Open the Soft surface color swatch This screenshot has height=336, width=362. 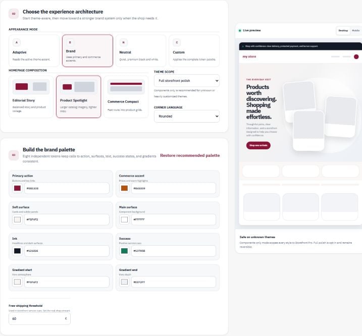coord(17,219)
